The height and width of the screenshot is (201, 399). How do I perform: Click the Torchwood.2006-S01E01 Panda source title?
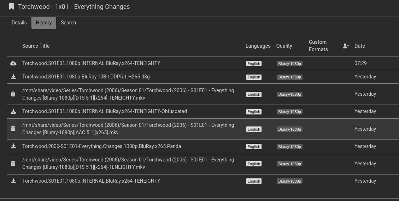[x=101, y=146]
